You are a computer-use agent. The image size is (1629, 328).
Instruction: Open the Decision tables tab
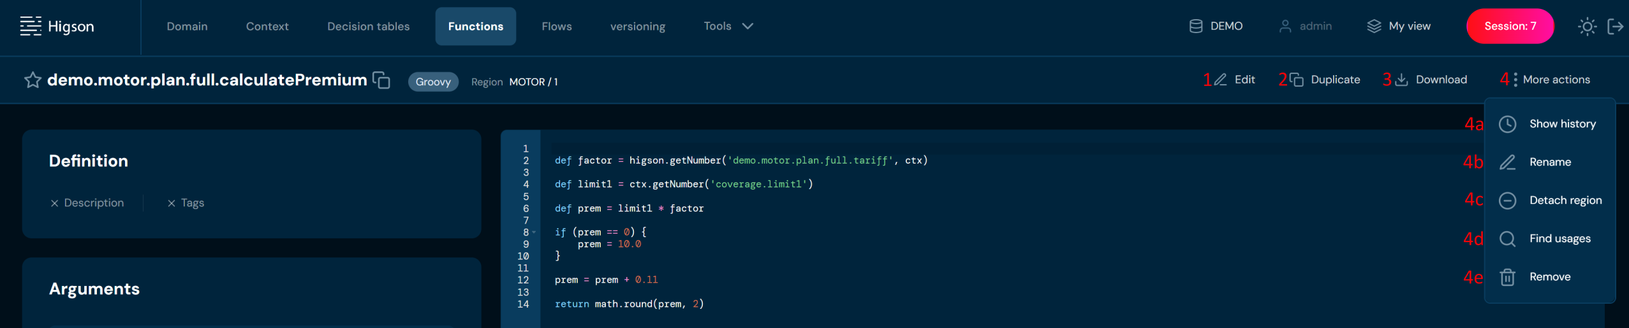point(368,26)
